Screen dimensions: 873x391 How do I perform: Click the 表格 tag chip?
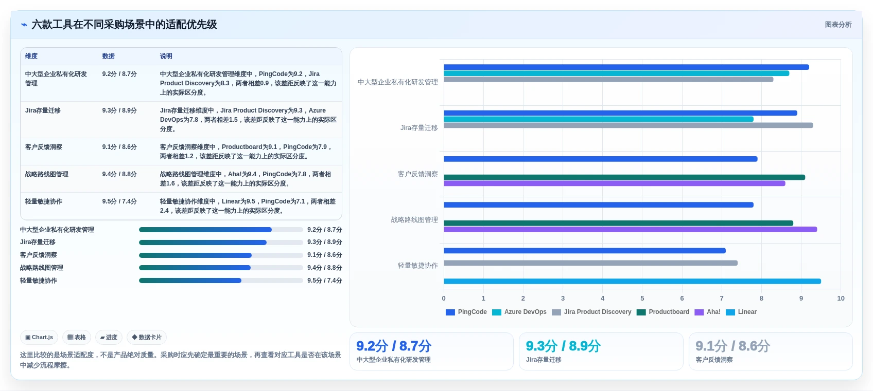pos(77,338)
